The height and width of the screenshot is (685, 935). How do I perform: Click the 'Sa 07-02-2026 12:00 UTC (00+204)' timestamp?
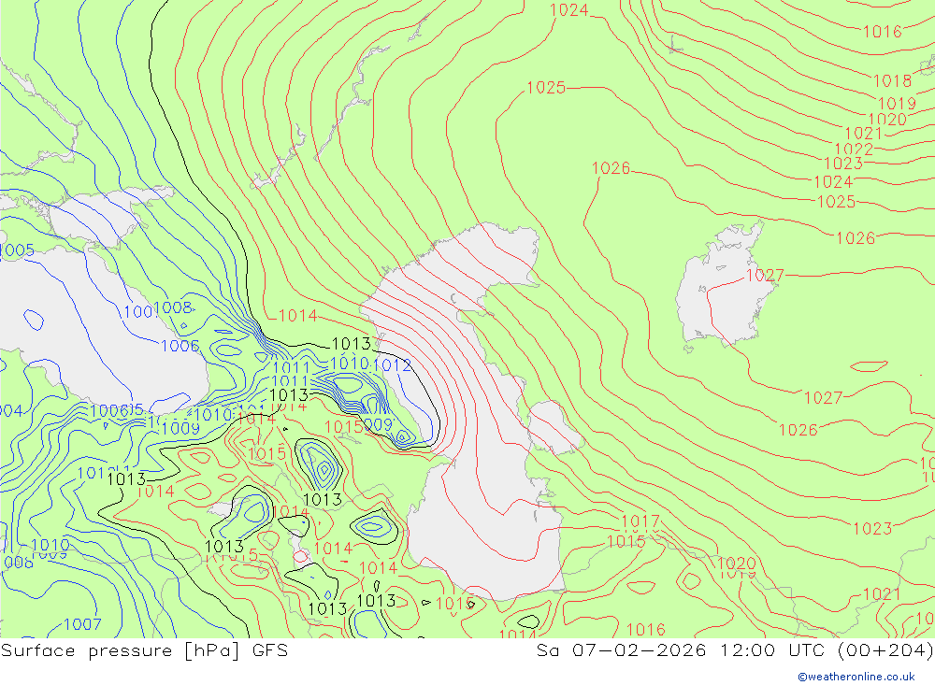coord(735,650)
